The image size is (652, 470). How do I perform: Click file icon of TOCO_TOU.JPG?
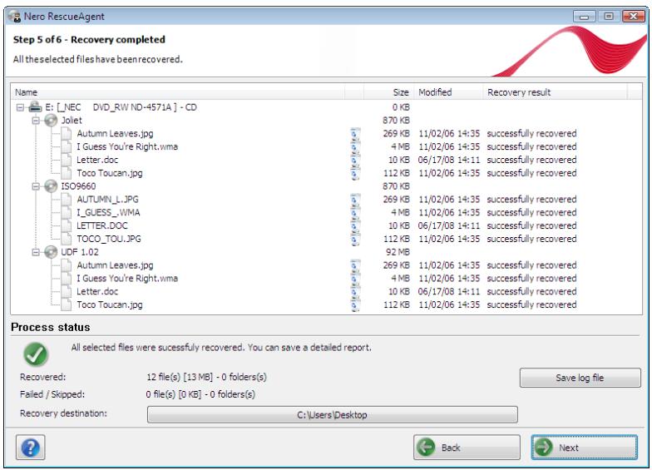67,240
